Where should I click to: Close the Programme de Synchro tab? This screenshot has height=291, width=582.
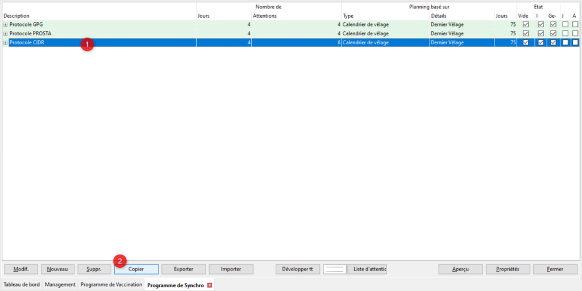[210, 285]
